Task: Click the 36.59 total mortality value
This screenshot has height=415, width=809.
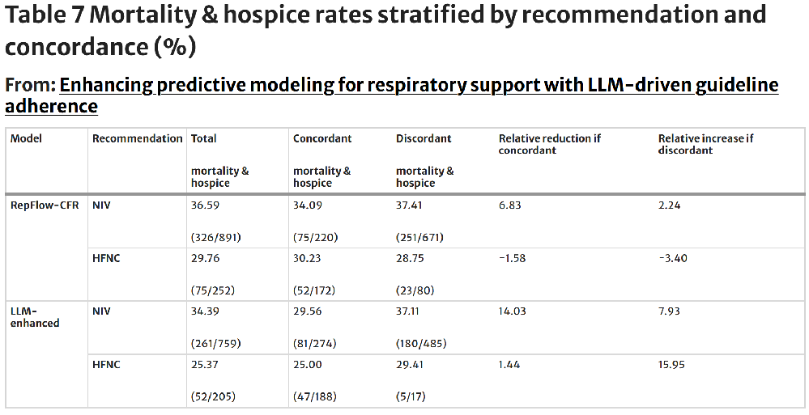Action: pos(205,205)
